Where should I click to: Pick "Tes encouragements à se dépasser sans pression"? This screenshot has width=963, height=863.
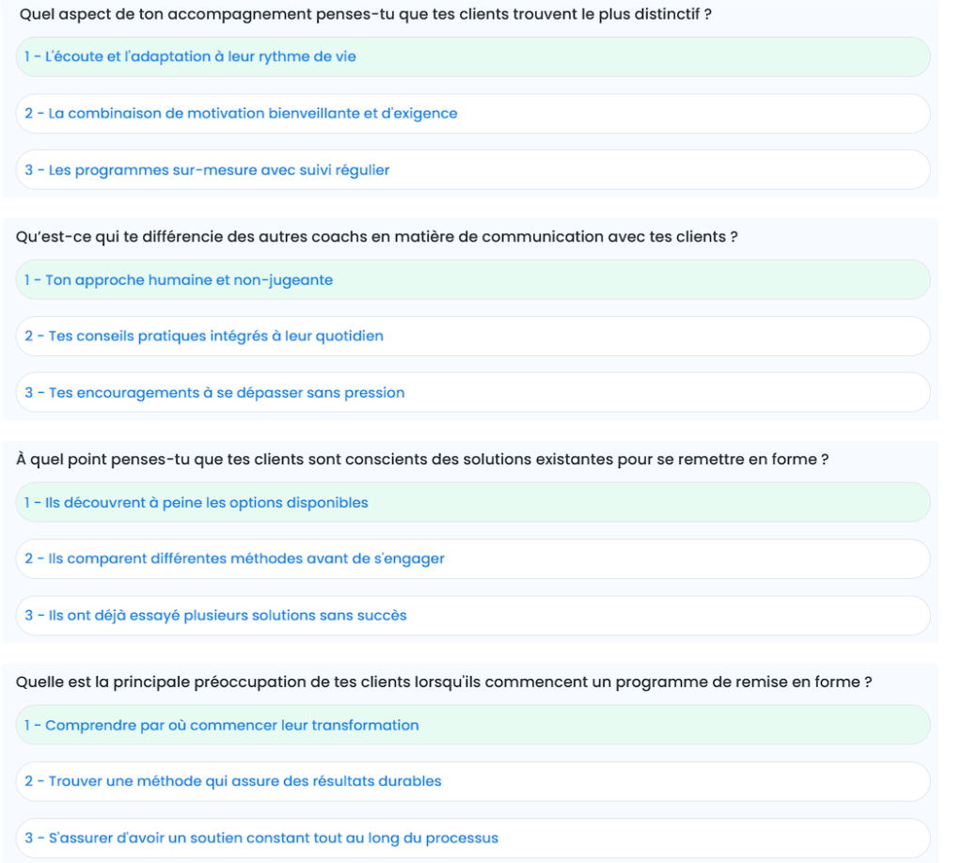tap(473, 393)
